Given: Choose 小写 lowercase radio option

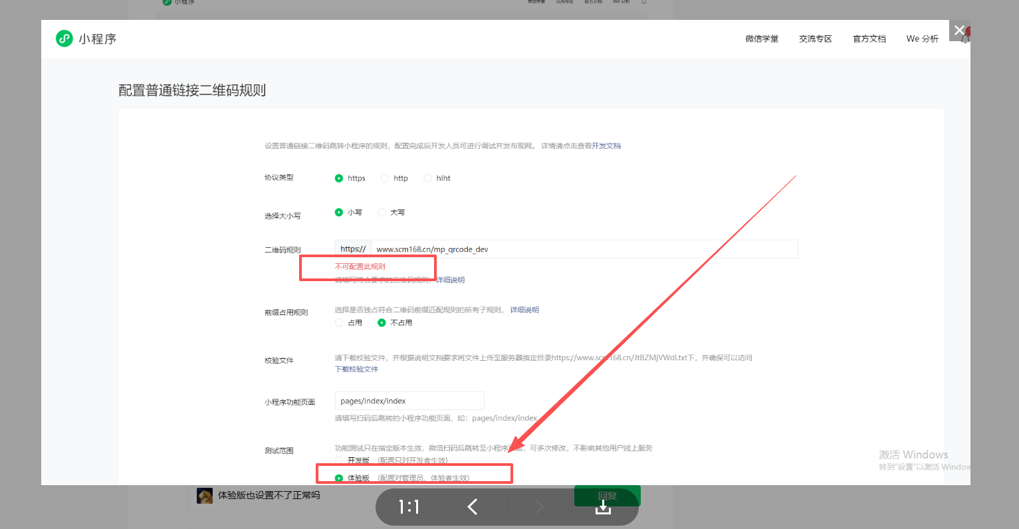Looking at the screenshot, I should click(339, 212).
